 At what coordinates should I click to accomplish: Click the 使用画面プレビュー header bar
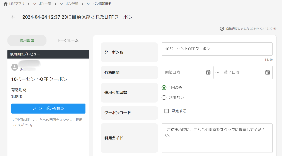pyautogui.click(x=48, y=54)
